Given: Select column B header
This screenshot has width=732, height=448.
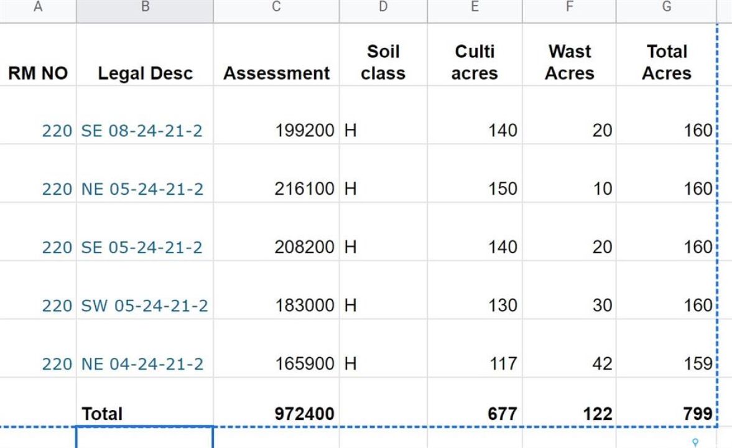Looking at the screenshot, I should coord(145,7).
